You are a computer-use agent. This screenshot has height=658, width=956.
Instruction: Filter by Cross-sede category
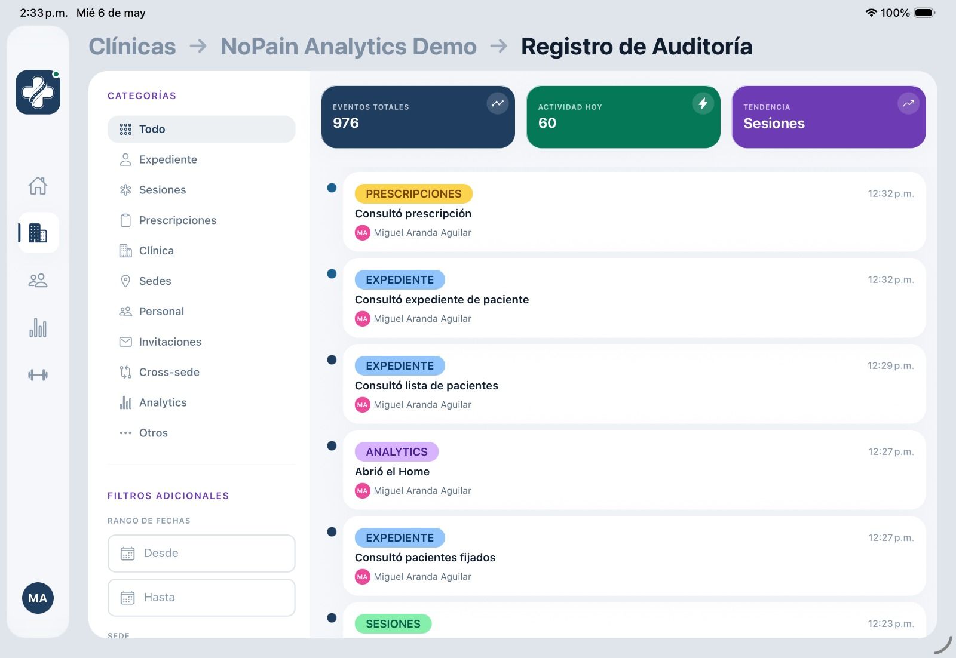point(201,373)
